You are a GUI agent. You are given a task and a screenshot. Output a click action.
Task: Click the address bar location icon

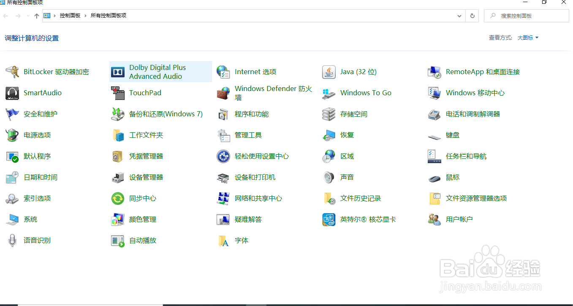pos(47,16)
